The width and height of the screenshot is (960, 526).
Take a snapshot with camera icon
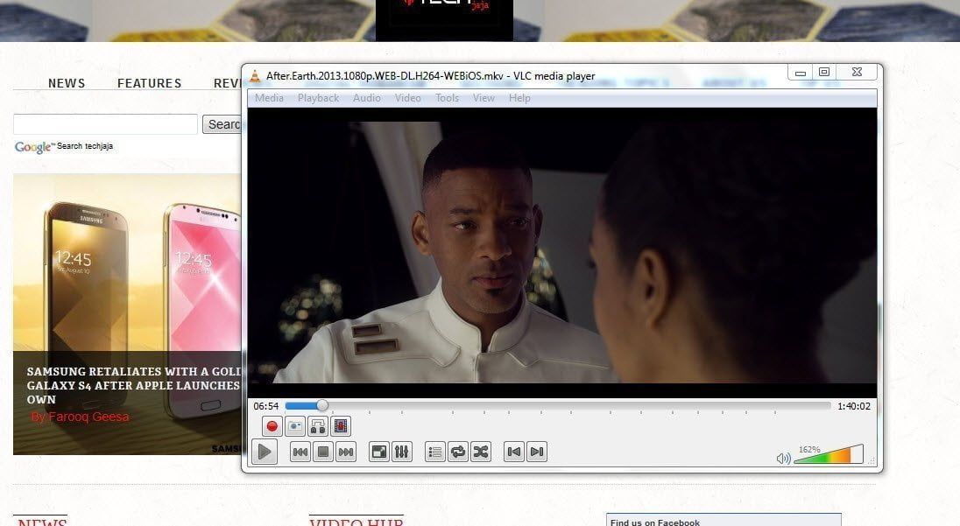click(x=295, y=426)
